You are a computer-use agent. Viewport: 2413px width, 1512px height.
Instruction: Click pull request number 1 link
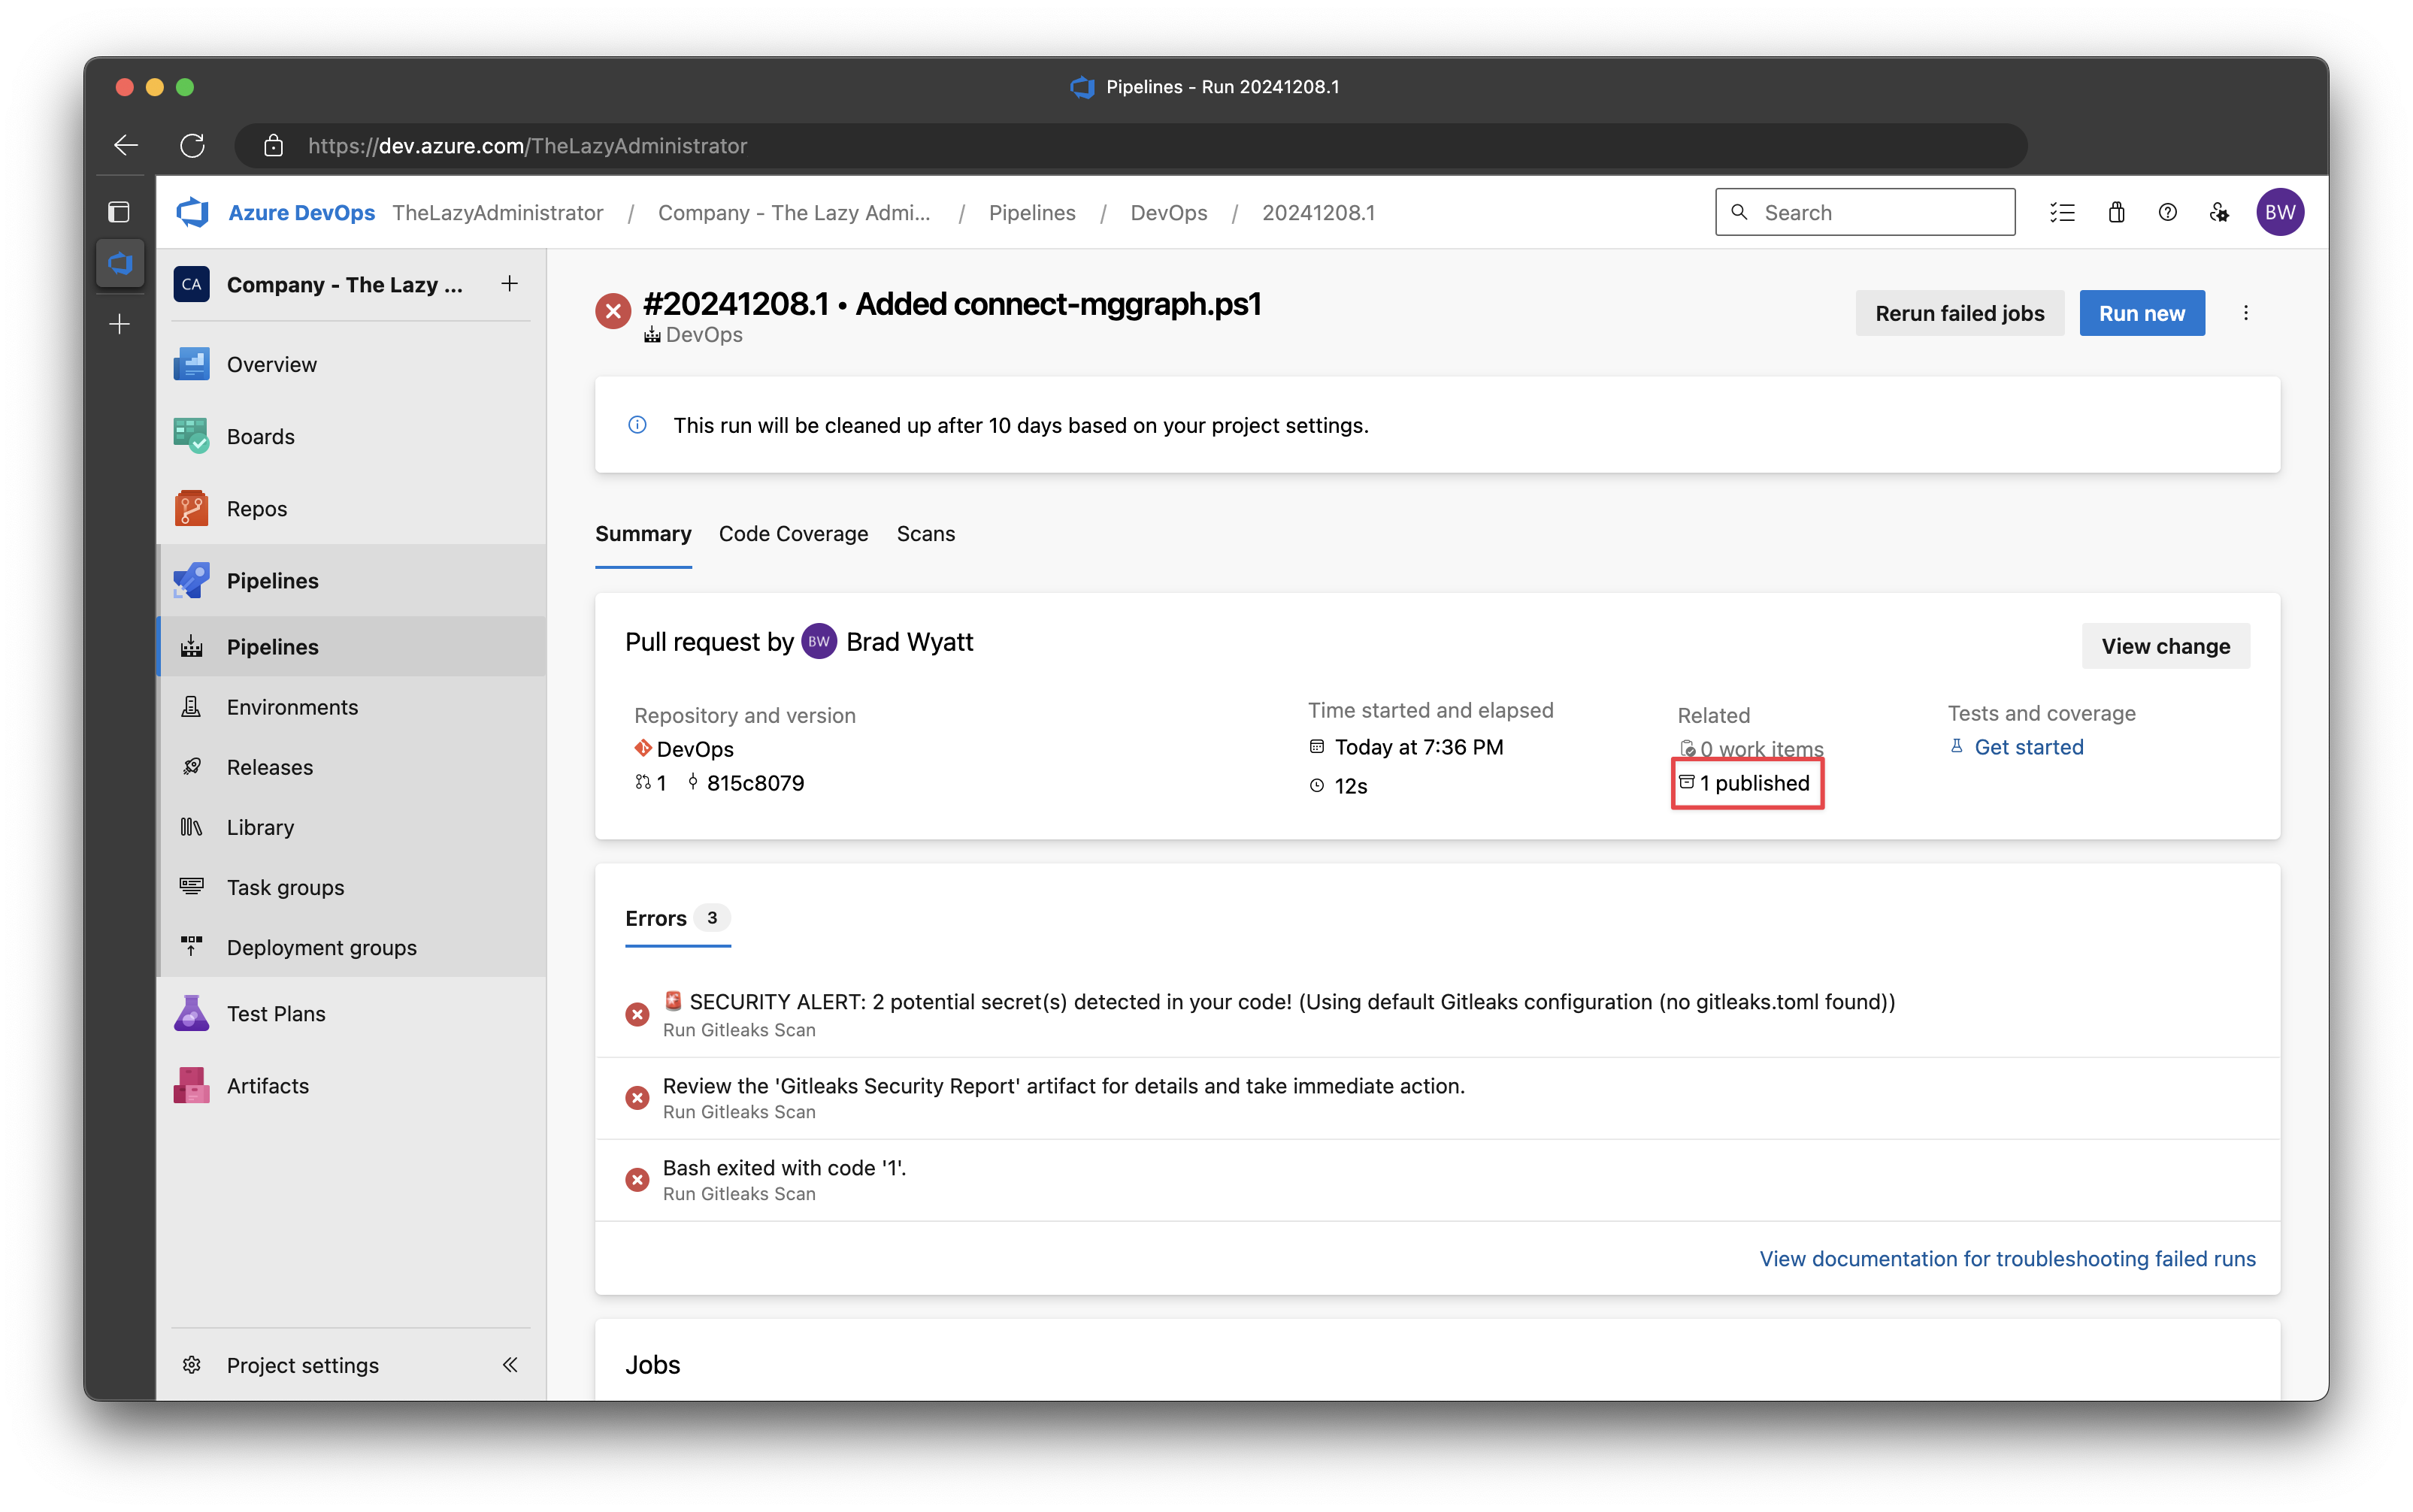[x=651, y=783]
